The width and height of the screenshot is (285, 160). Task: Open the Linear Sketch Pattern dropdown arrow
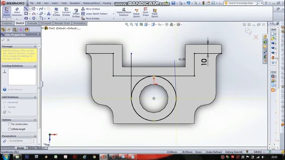click(114, 14)
